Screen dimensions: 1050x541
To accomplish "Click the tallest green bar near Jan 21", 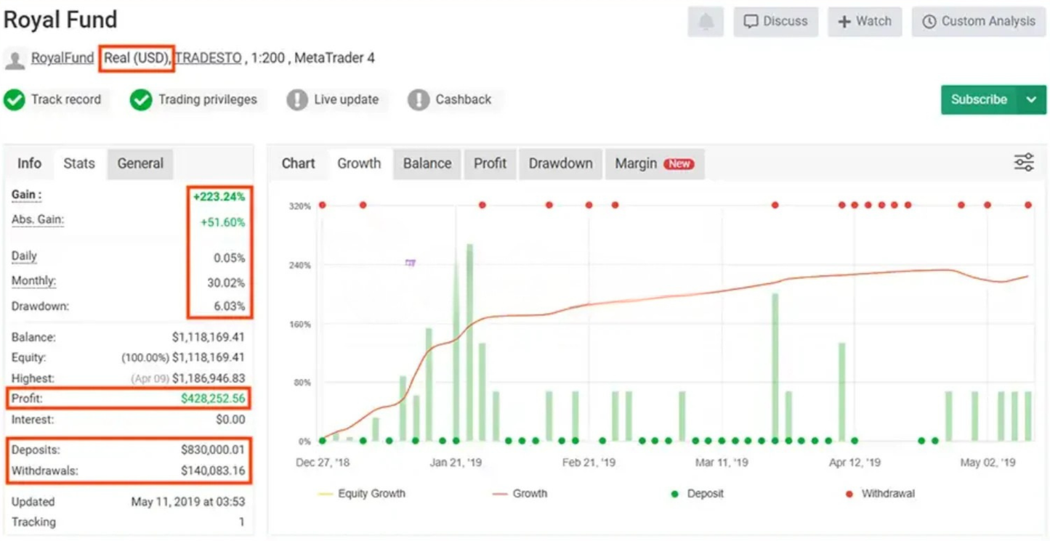I will [x=470, y=343].
